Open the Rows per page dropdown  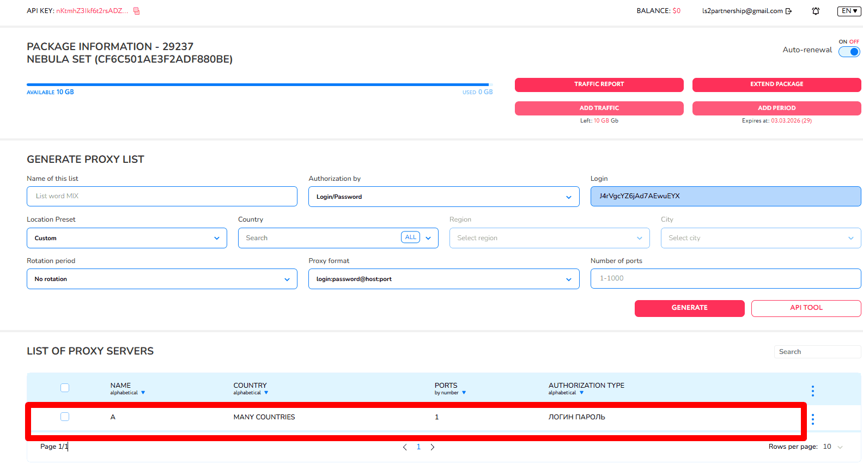point(833,447)
